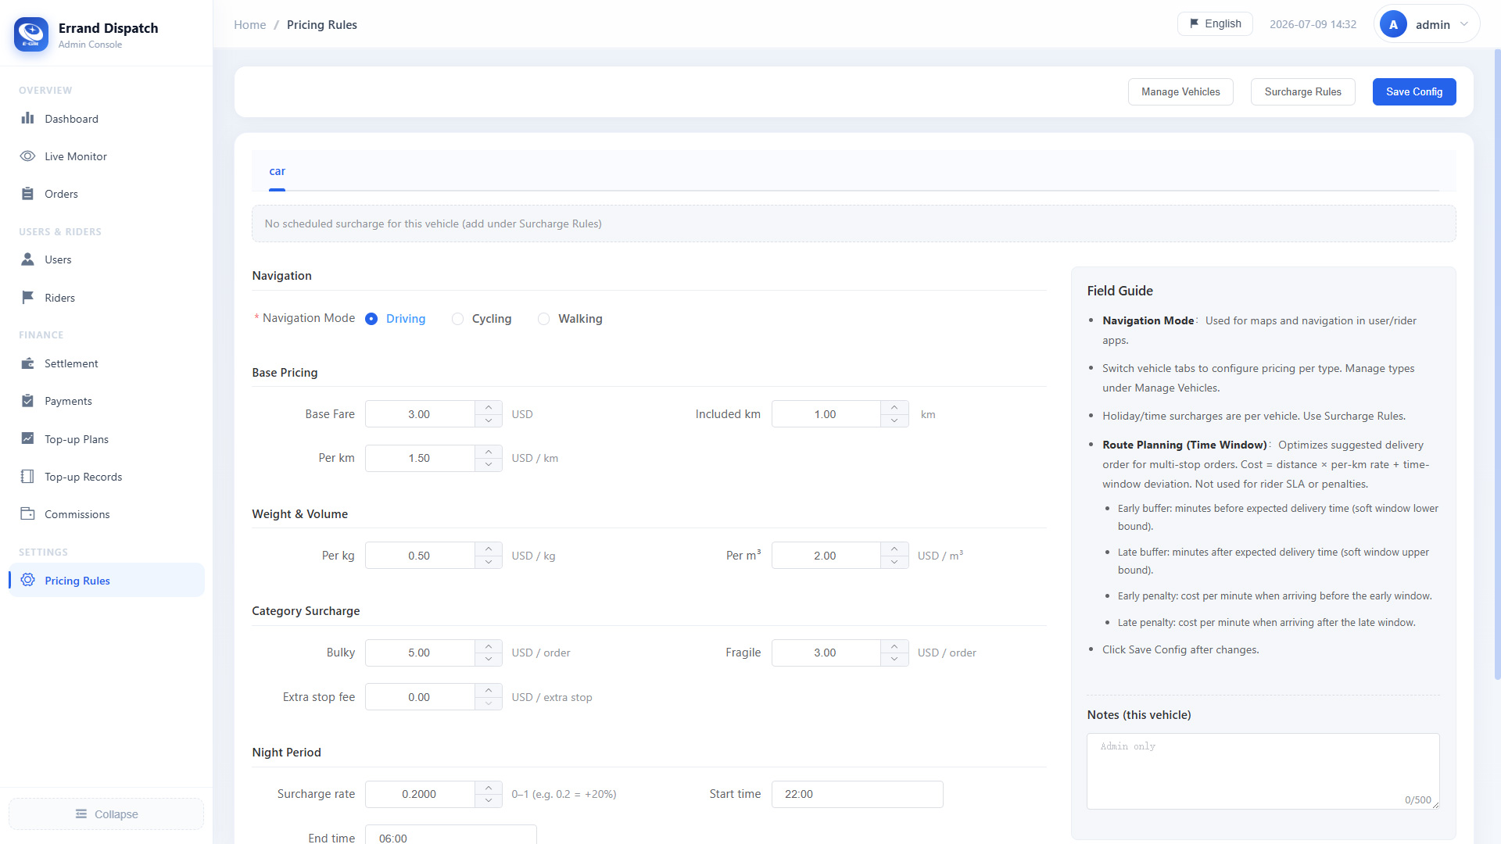Select Cycling navigation mode

pyautogui.click(x=482, y=319)
